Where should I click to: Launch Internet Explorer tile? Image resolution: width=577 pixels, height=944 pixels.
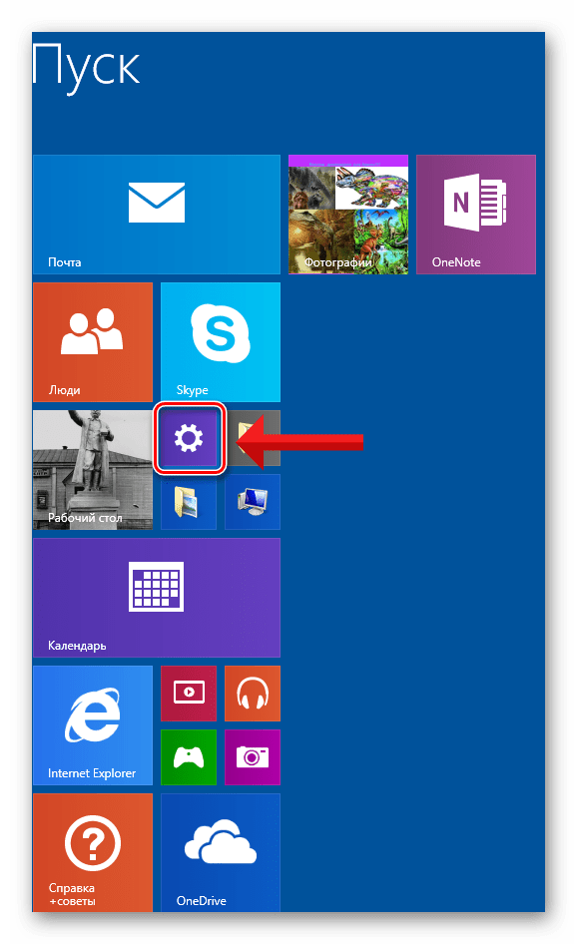(93, 724)
